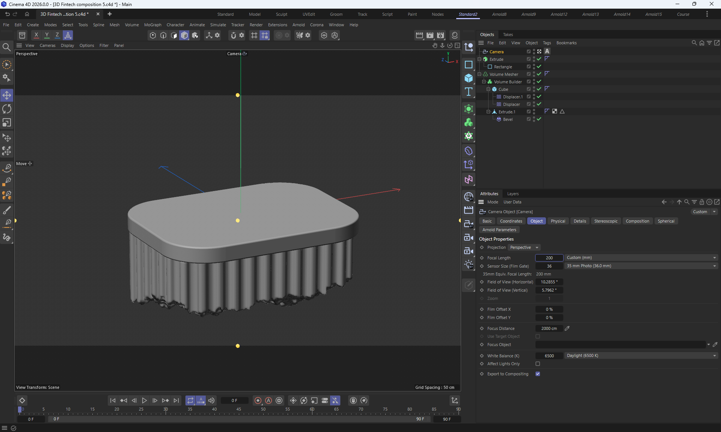The image size is (721, 432).
Task: Open the MoGraph menu
Action: coord(152,25)
